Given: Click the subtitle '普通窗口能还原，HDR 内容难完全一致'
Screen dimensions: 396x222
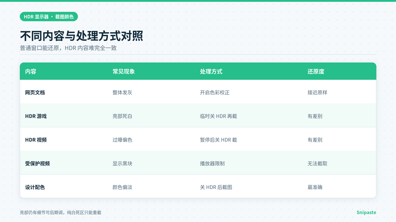Looking at the screenshot, I should (68, 48).
